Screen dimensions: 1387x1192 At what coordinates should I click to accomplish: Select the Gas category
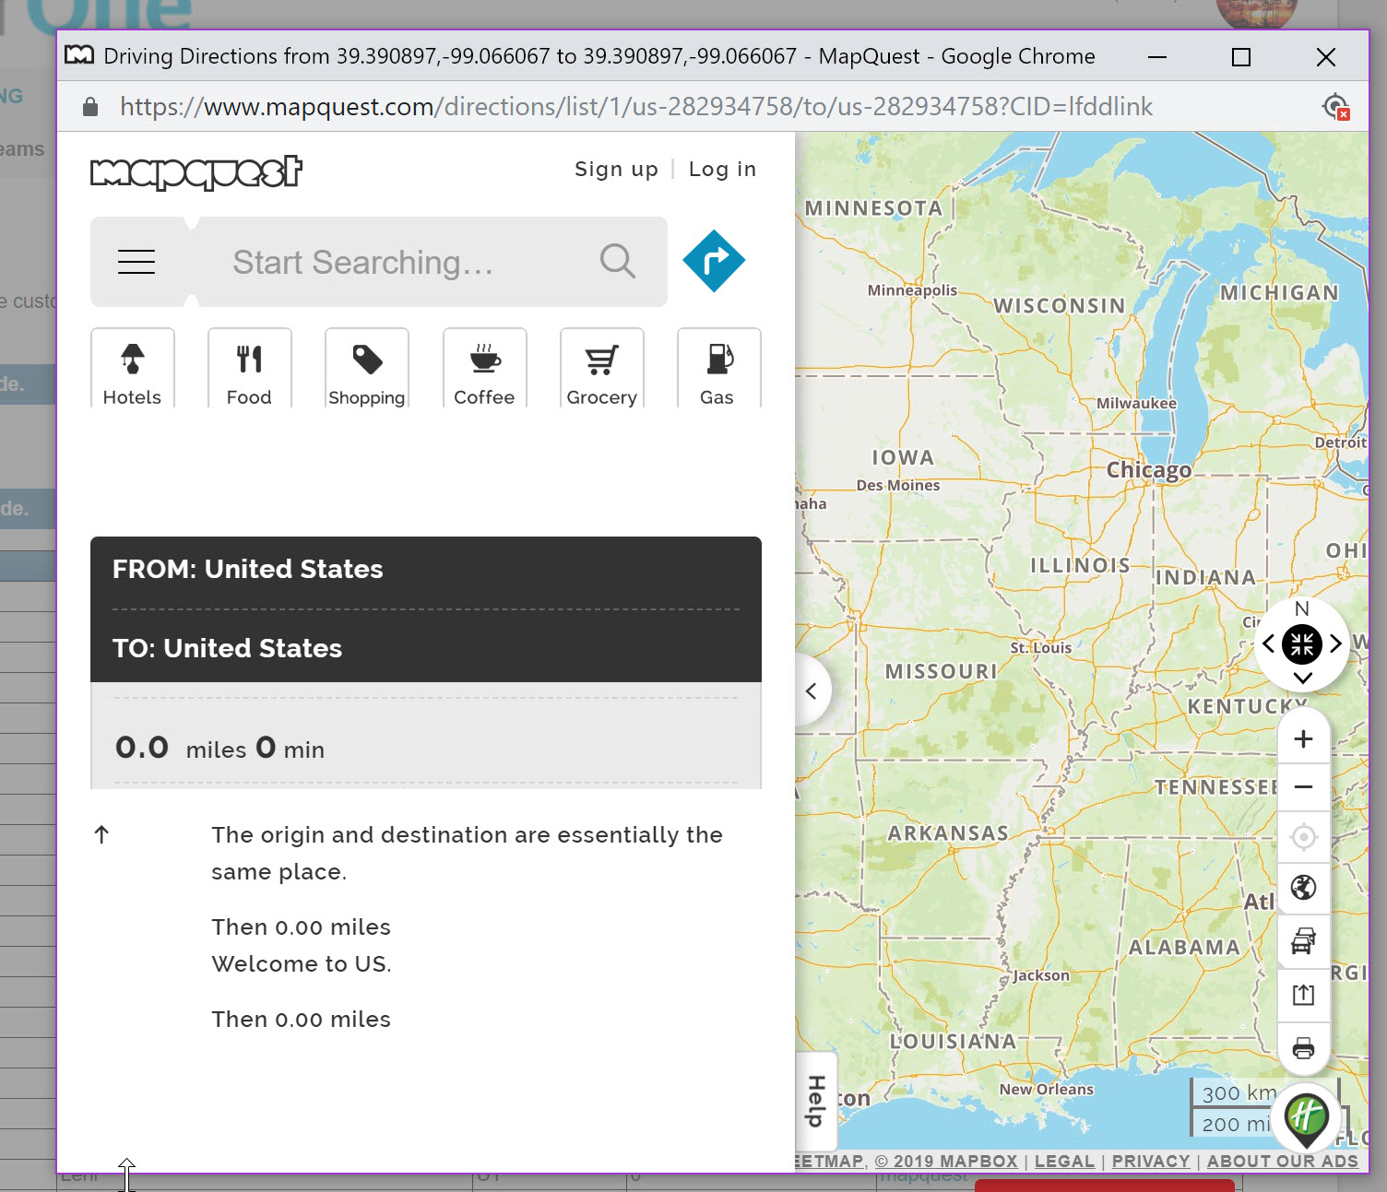click(x=717, y=369)
